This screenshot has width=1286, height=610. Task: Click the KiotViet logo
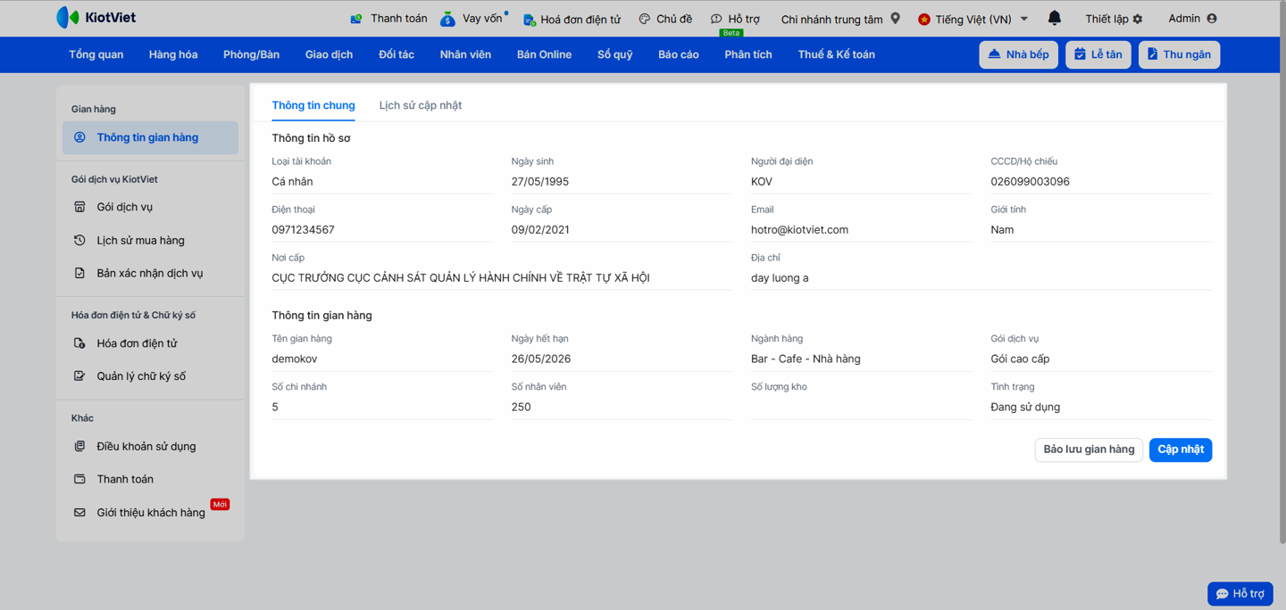tap(96, 18)
